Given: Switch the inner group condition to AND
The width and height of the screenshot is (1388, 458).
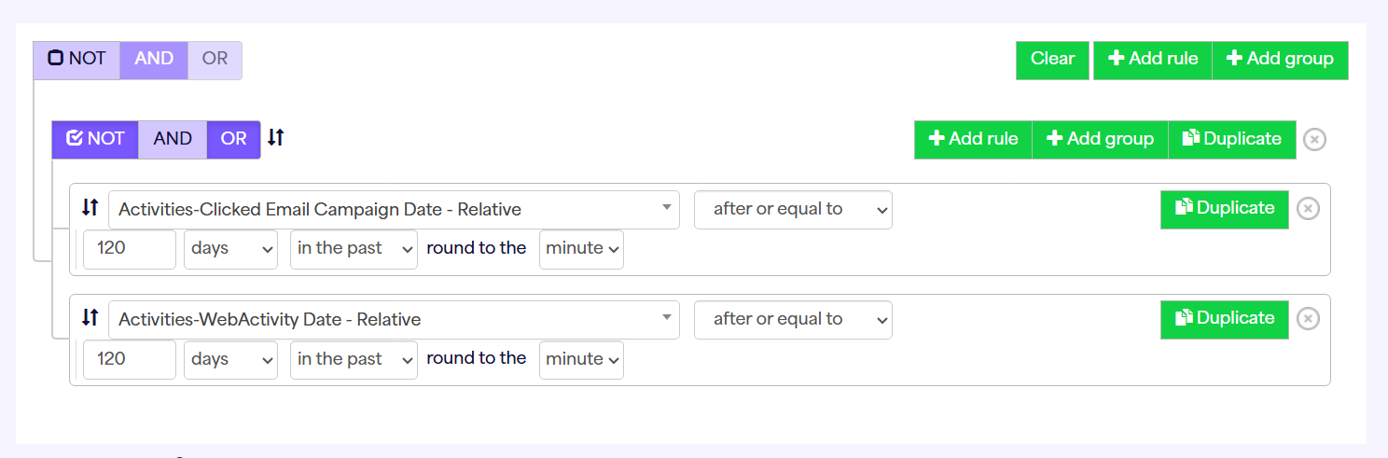Looking at the screenshot, I should click(173, 139).
